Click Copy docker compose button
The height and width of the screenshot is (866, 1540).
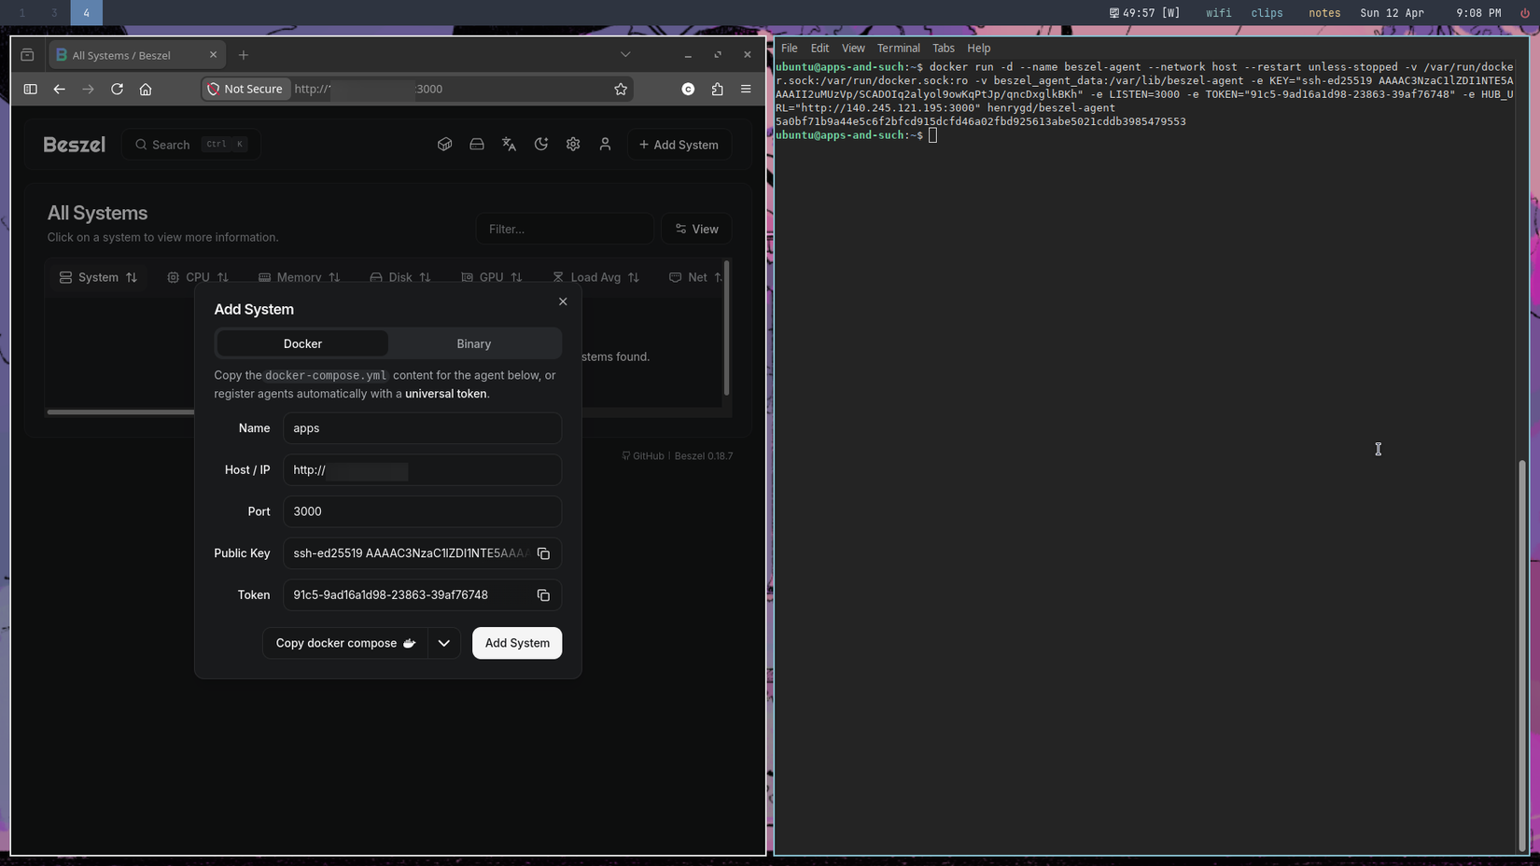[345, 643]
